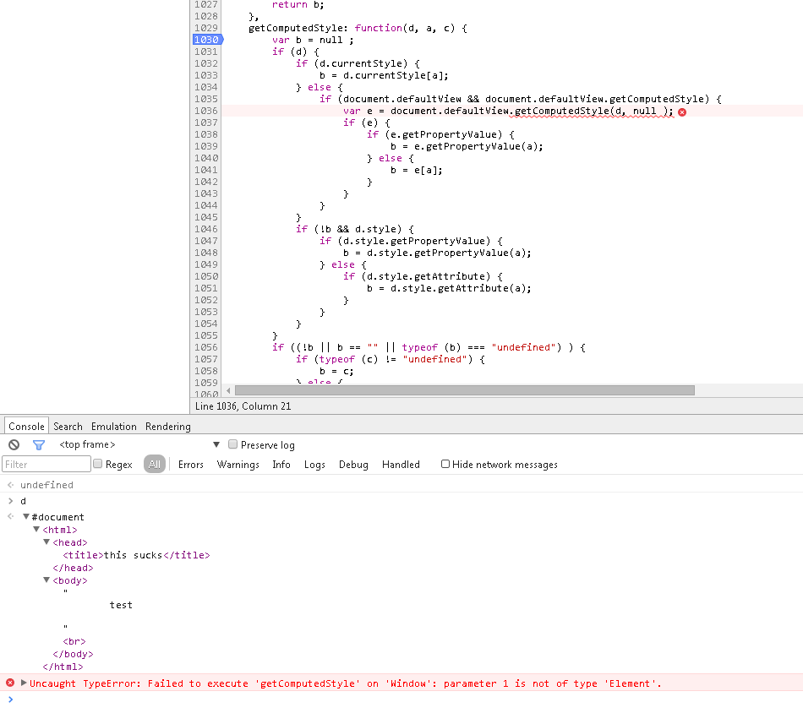Viewport: 803px width, 724px height.
Task: Click the 'test' text node
Action: (121, 605)
